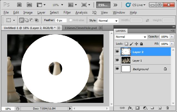Toggle lock position move icon
Viewport: 177px width, 112px height.
point(136,44)
